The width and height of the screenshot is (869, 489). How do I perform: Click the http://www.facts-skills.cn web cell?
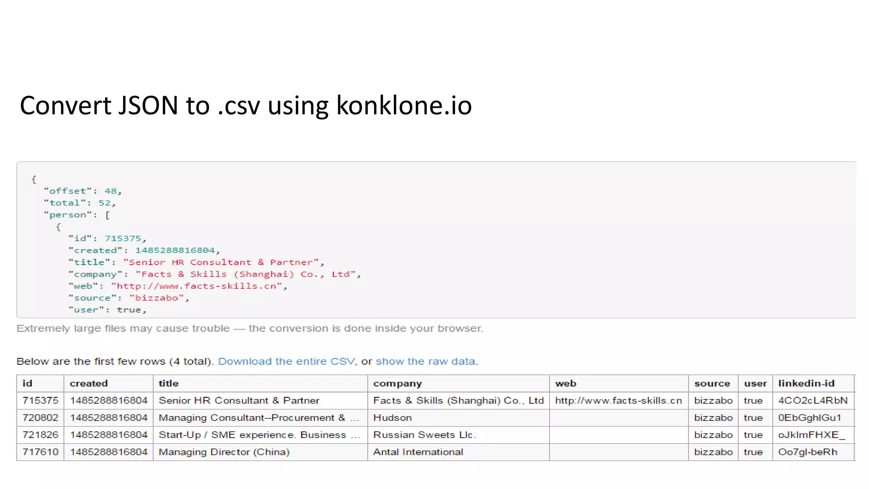618,400
